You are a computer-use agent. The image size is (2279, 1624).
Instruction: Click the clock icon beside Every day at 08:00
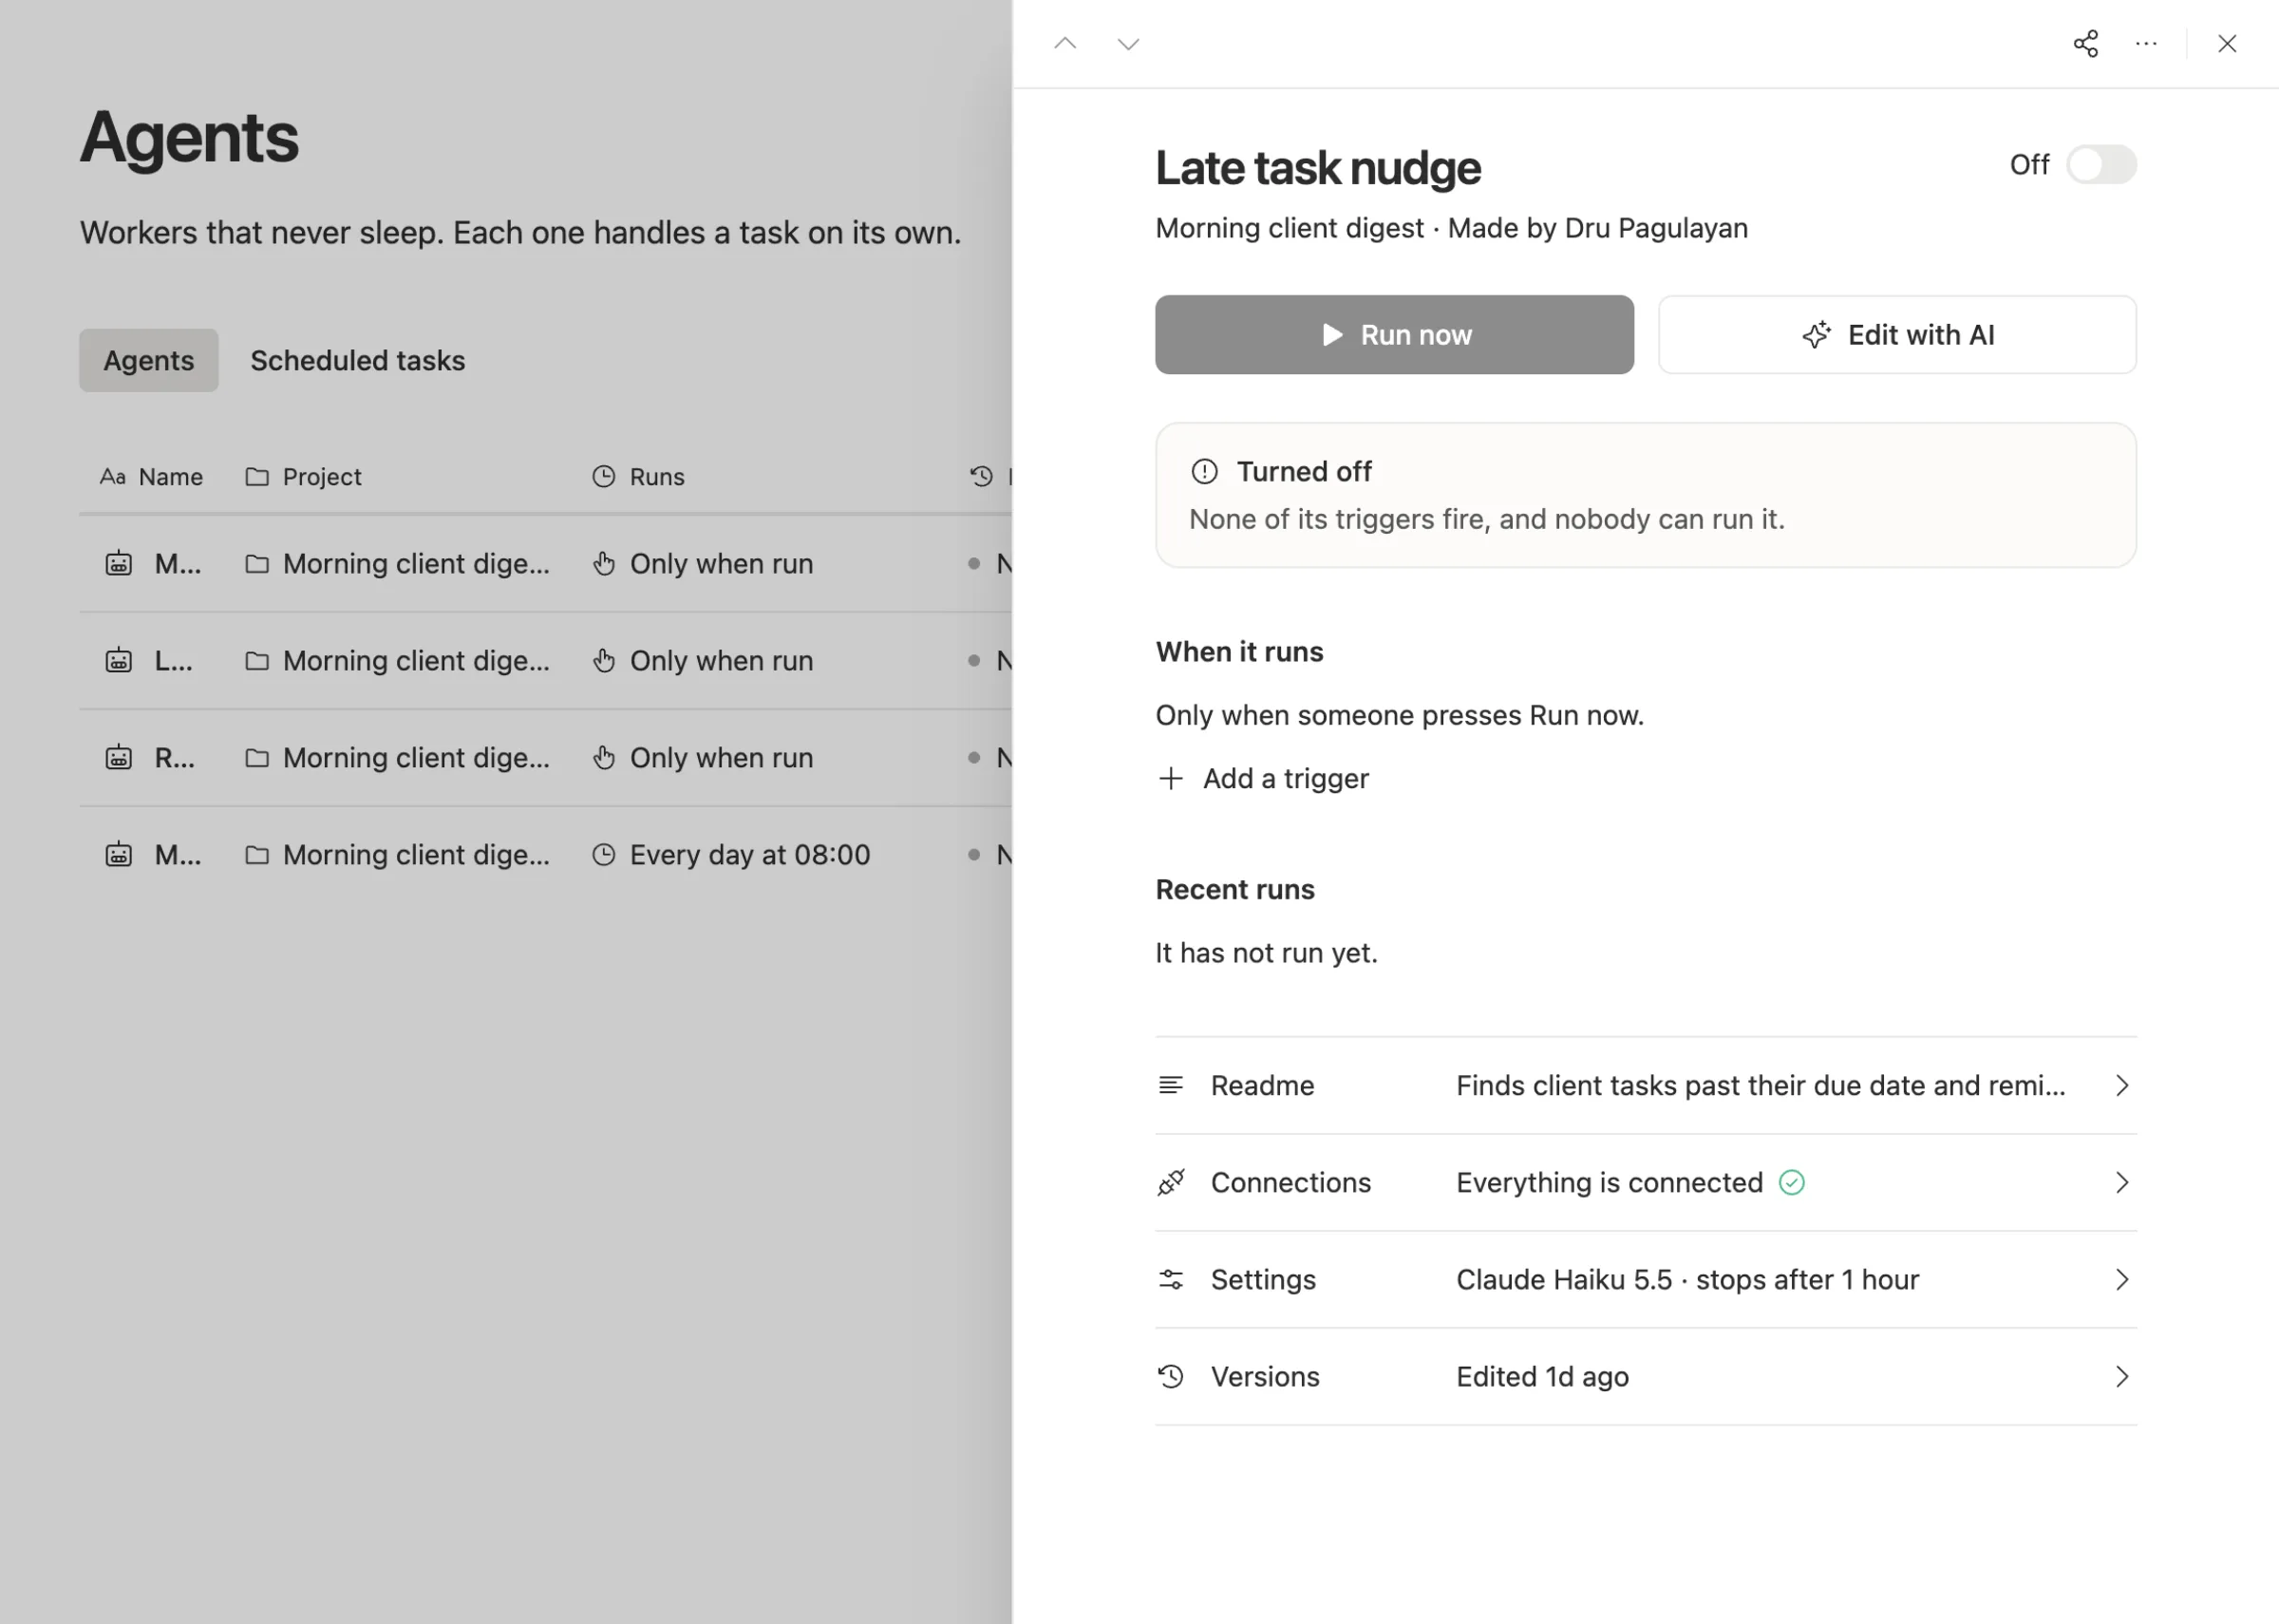pos(603,854)
